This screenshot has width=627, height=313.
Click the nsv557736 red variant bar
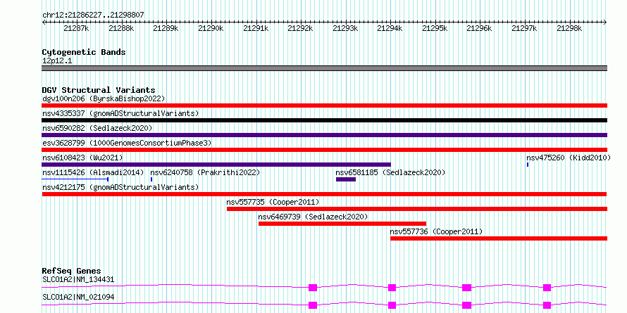499,238
